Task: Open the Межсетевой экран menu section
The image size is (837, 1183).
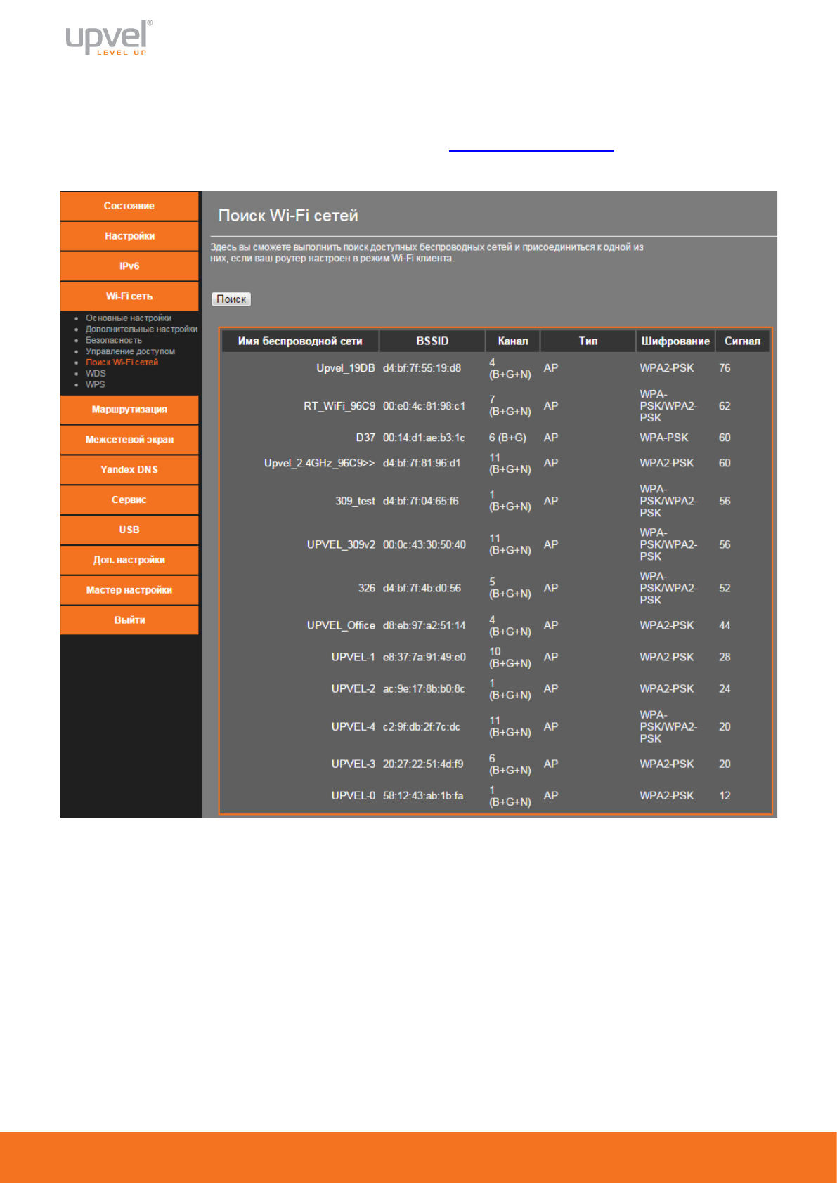Action: click(x=129, y=440)
